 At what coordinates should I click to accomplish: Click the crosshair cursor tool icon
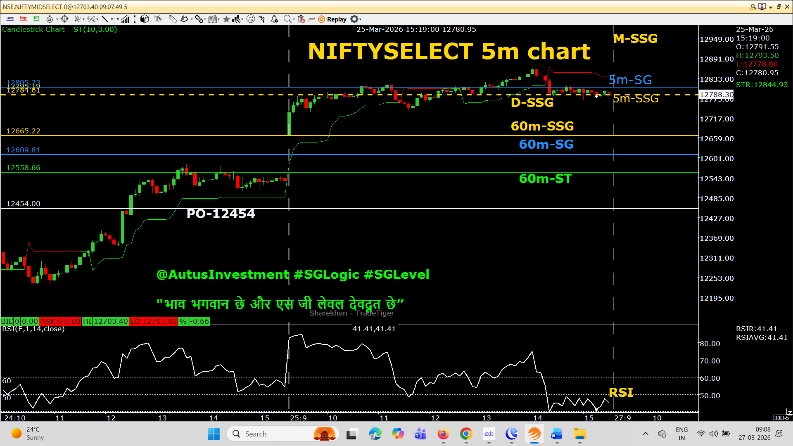pos(64,19)
